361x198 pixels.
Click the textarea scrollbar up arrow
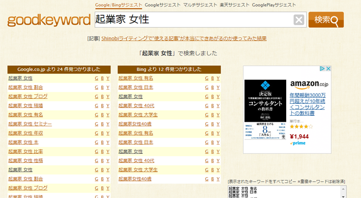tap(343, 189)
